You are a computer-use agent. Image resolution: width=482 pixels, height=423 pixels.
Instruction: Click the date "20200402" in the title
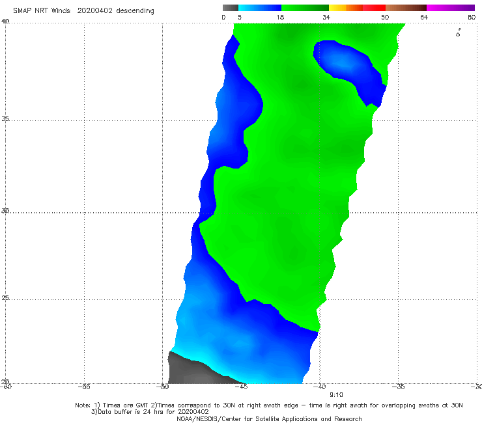(x=94, y=10)
